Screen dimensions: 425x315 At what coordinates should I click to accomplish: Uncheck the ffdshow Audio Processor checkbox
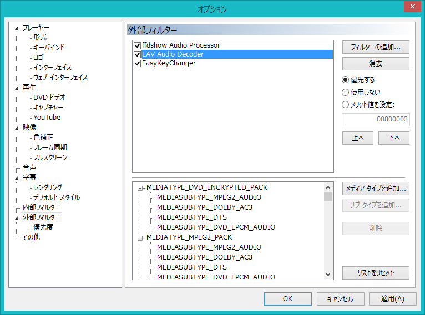tap(138, 45)
